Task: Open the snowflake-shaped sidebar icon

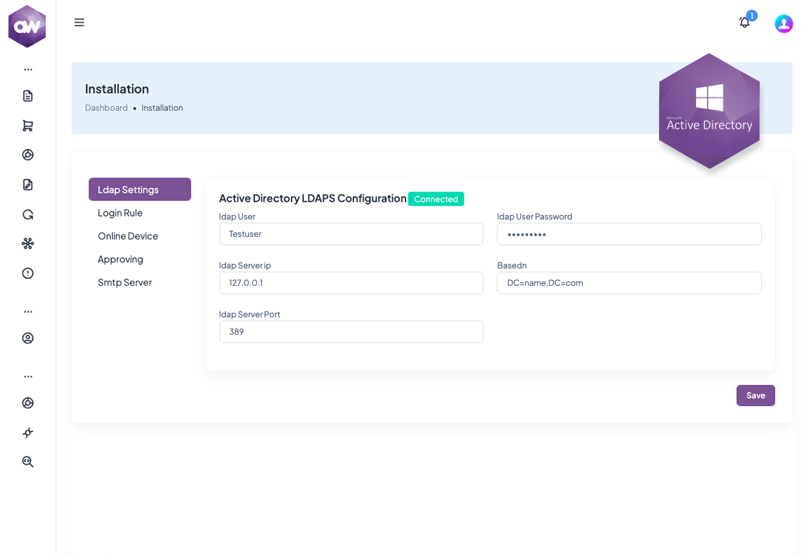Action: pos(27,243)
